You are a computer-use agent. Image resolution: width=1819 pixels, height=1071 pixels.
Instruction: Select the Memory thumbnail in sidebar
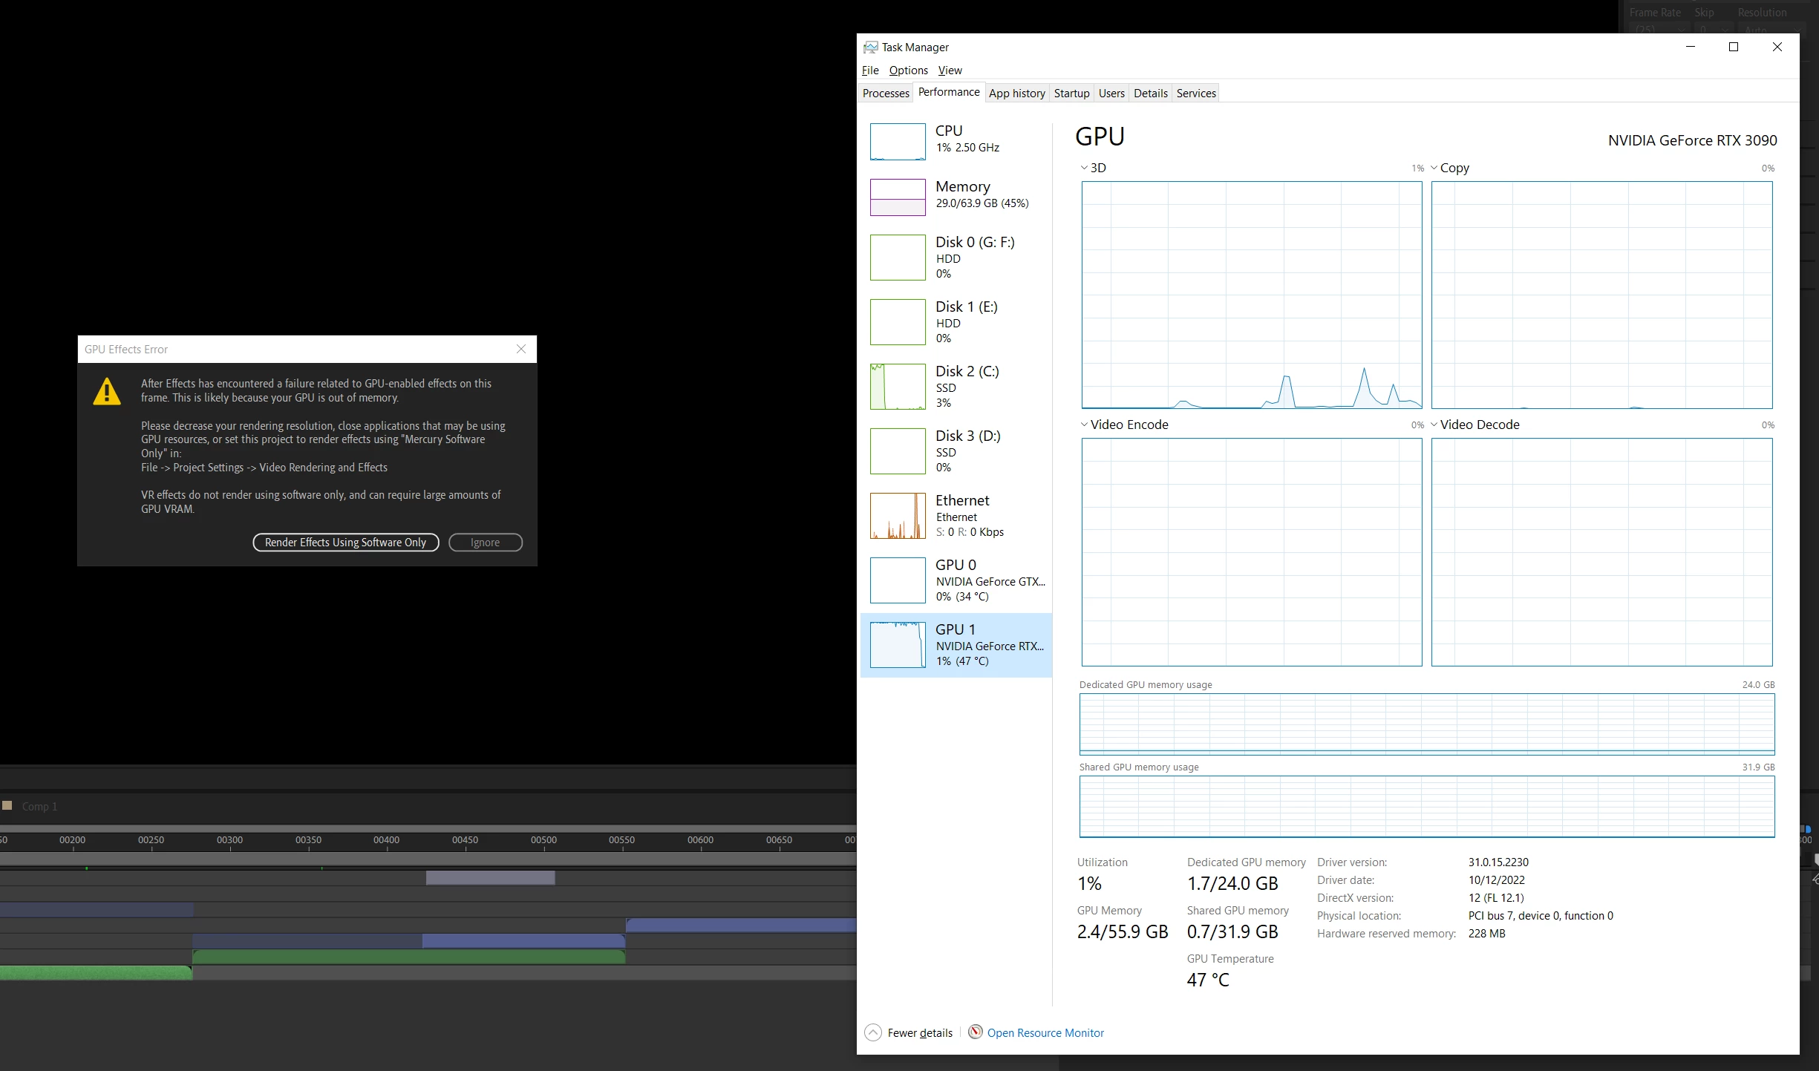click(898, 197)
